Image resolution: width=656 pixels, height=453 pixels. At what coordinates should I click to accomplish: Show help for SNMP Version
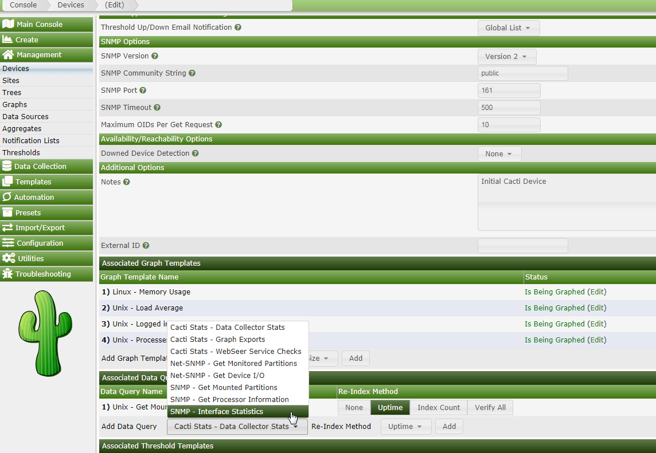pyautogui.click(x=154, y=56)
